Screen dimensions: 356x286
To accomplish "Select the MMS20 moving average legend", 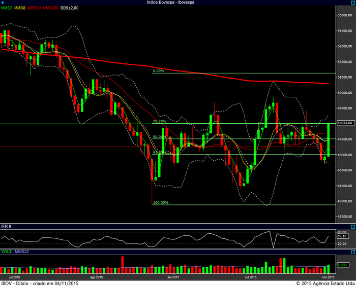I will pos(34,8).
